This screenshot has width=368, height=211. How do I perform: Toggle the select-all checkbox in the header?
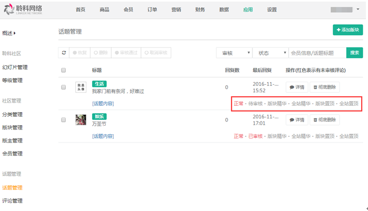pos(64,70)
